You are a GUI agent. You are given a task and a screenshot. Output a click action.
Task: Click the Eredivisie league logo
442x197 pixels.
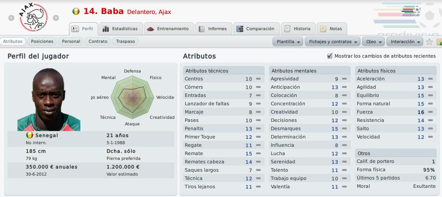point(411,11)
